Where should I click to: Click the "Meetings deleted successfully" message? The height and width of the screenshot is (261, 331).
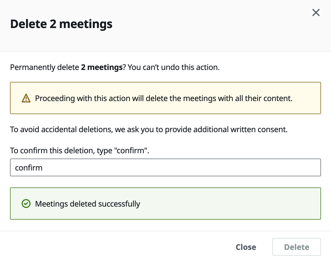coord(87,204)
